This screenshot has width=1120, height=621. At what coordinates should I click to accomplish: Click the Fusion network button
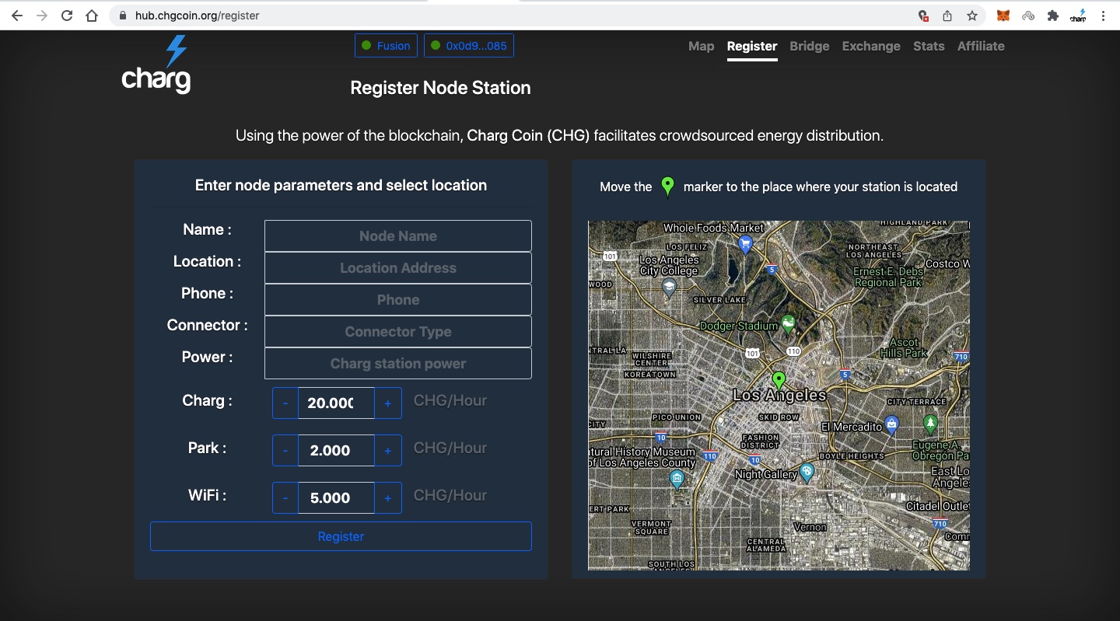coord(386,46)
